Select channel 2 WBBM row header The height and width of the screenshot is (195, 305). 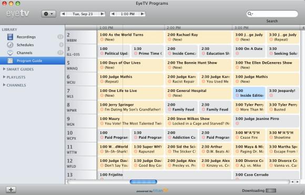tap(81, 37)
